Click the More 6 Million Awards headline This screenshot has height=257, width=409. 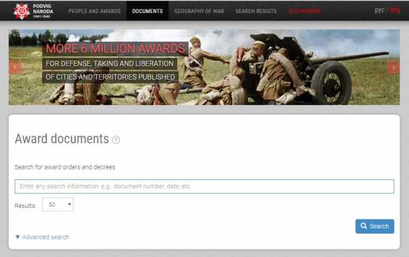click(115, 48)
